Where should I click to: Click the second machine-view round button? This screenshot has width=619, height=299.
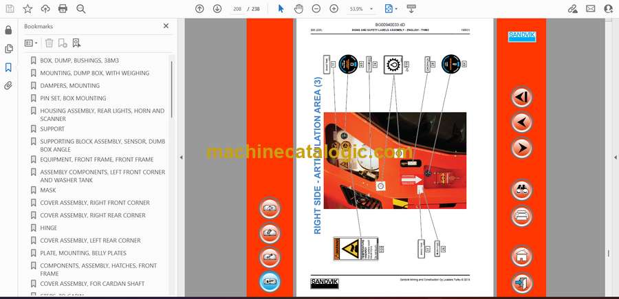[270, 233]
